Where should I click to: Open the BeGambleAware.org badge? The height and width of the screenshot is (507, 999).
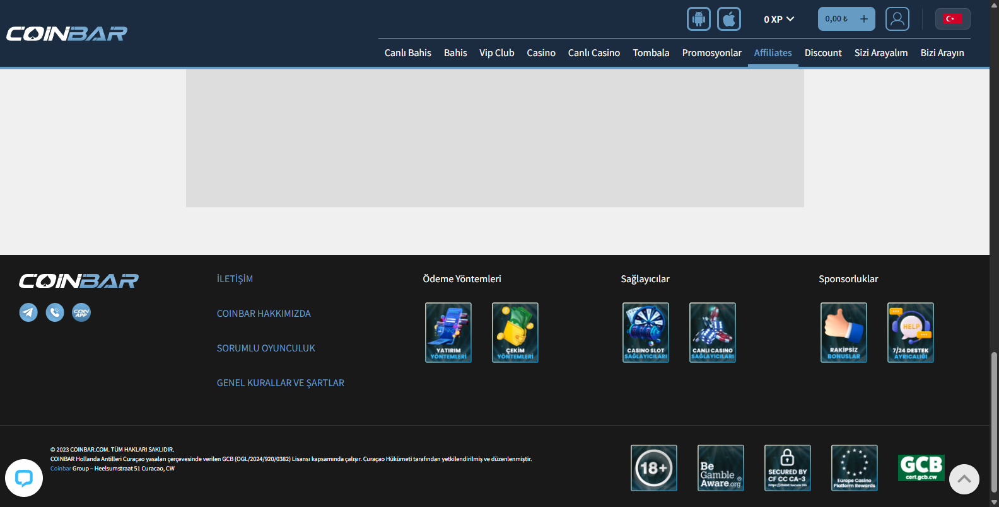[721, 468]
